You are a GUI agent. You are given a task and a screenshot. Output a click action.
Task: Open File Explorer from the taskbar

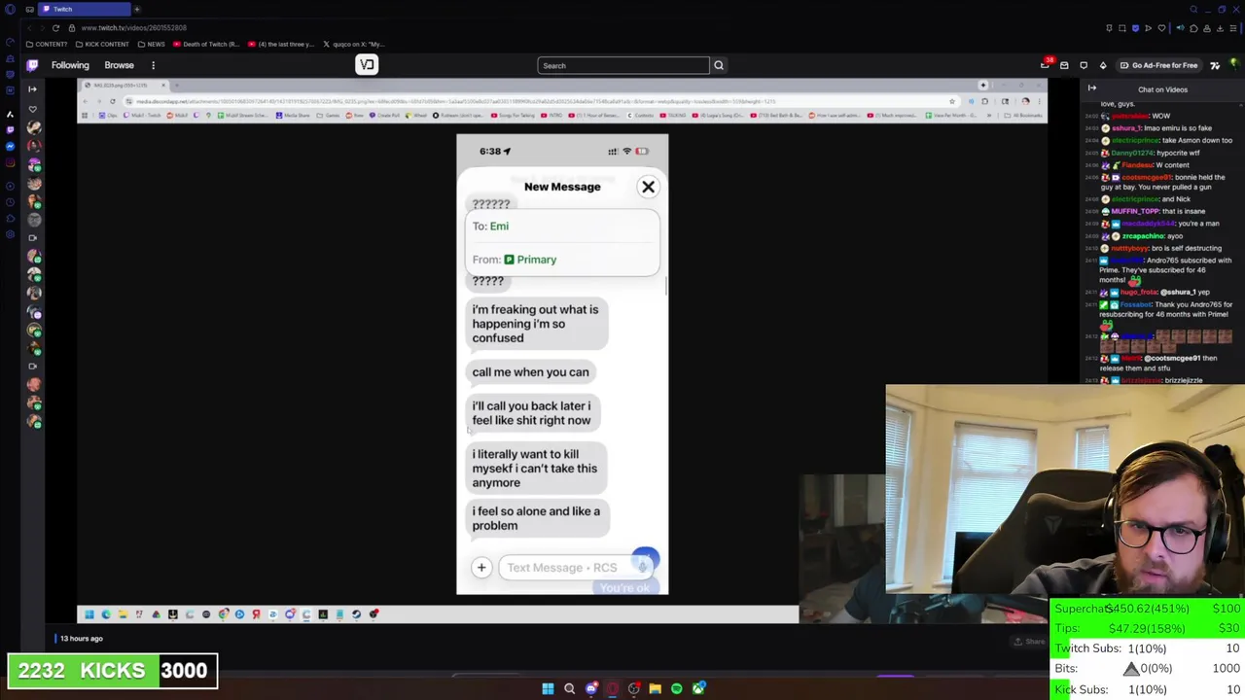point(655,688)
